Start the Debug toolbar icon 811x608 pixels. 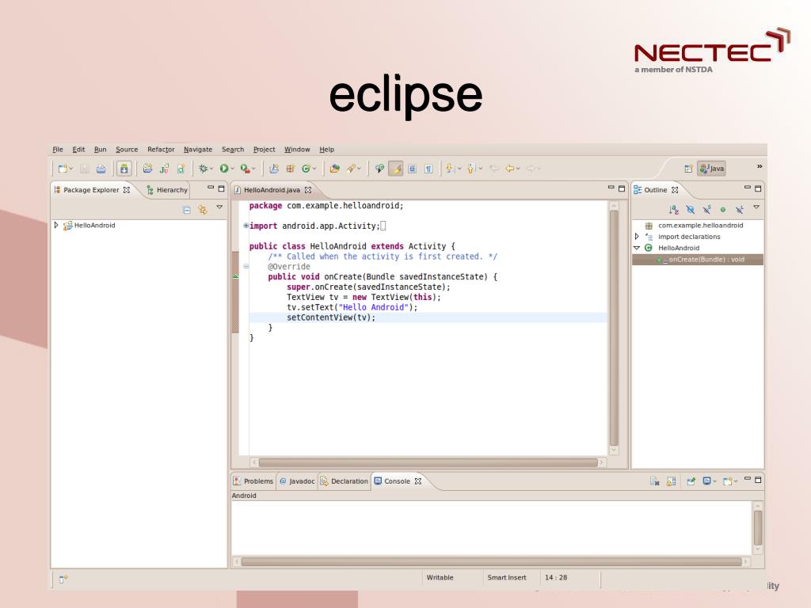coord(204,169)
